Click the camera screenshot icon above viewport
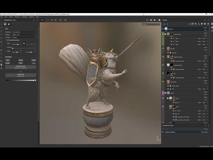The width and height of the screenshot is (213, 160). [159, 20]
